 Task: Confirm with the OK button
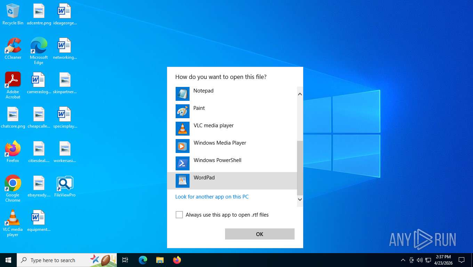[260, 234]
